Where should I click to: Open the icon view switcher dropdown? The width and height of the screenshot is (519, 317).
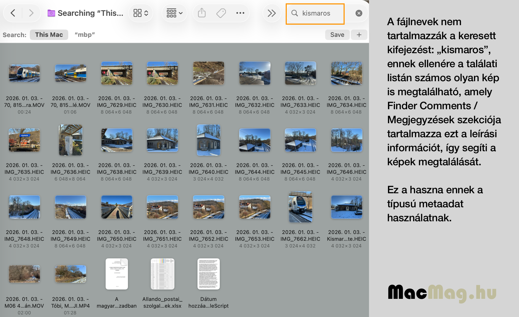tap(141, 13)
